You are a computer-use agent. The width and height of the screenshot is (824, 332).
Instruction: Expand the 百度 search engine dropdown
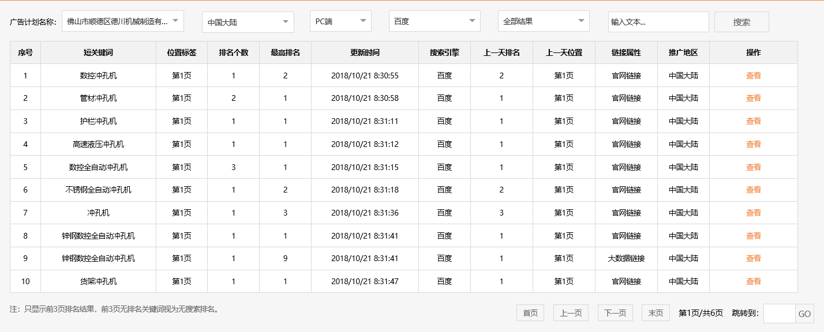tap(434, 21)
